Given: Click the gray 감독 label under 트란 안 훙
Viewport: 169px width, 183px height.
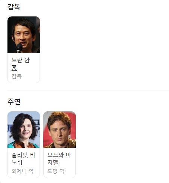Looking at the screenshot, I should [x=16, y=76].
